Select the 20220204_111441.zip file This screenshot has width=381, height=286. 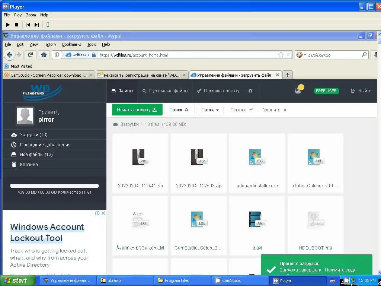[140, 163]
